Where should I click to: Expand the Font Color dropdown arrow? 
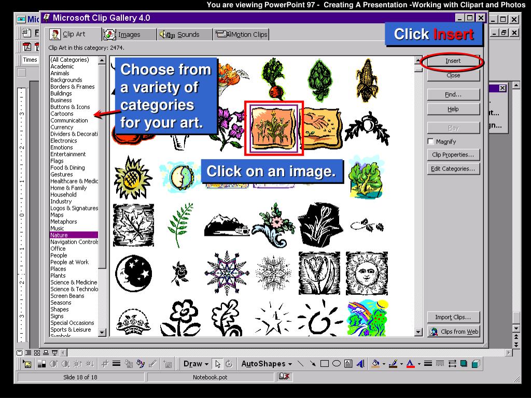[419, 364]
